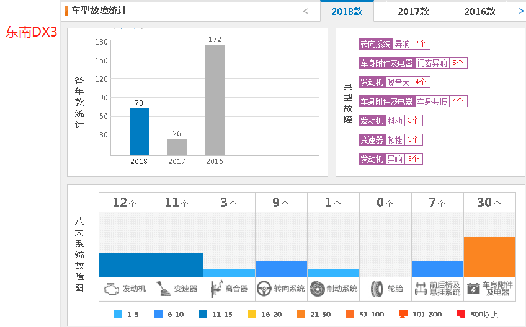The image size is (526, 327).
Task: Switch to the 2018款 tab
Action: [x=347, y=12]
